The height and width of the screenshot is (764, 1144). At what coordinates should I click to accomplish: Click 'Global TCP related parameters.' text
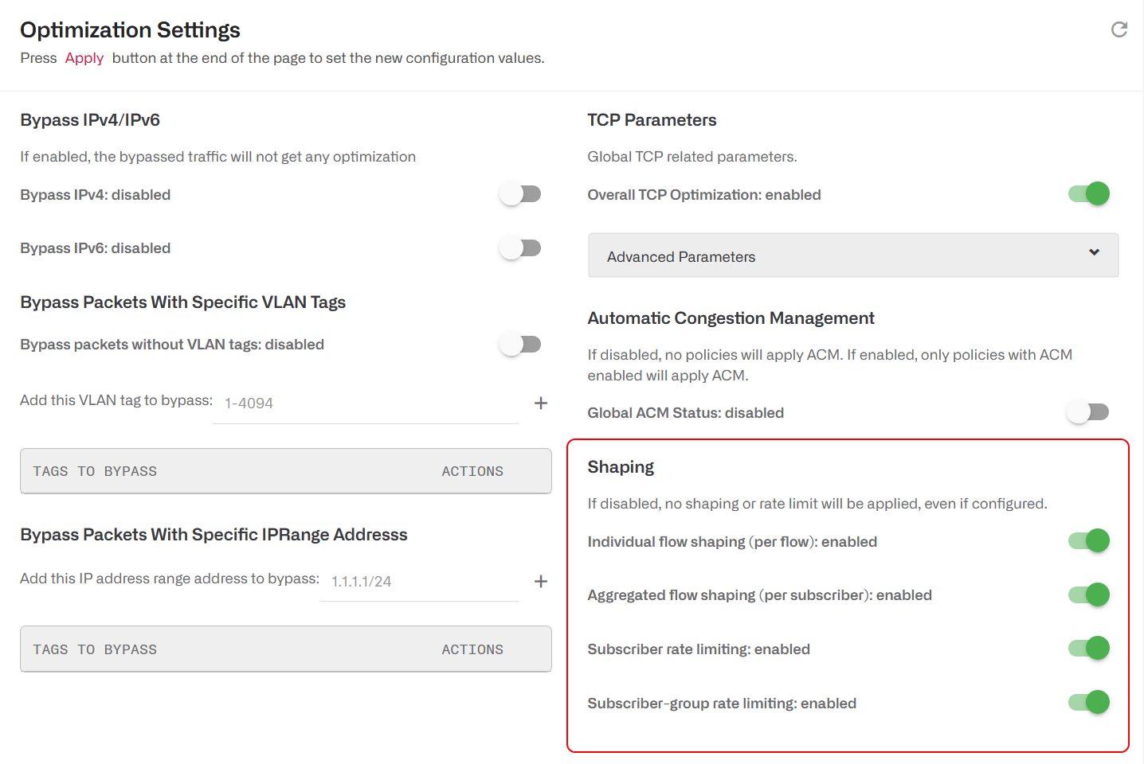(x=692, y=157)
